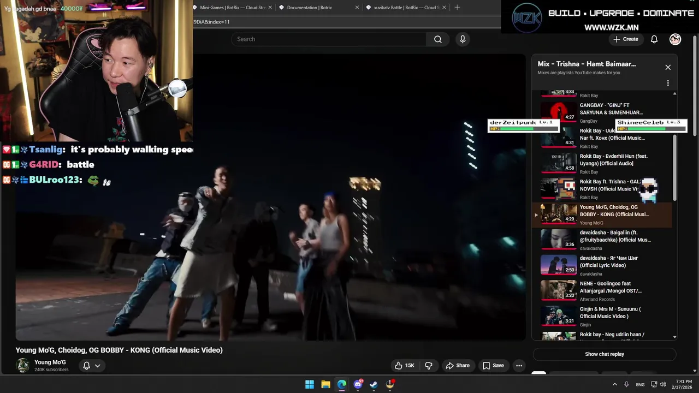Dislike the KONG music video
The height and width of the screenshot is (393, 699).
coord(429,366)
